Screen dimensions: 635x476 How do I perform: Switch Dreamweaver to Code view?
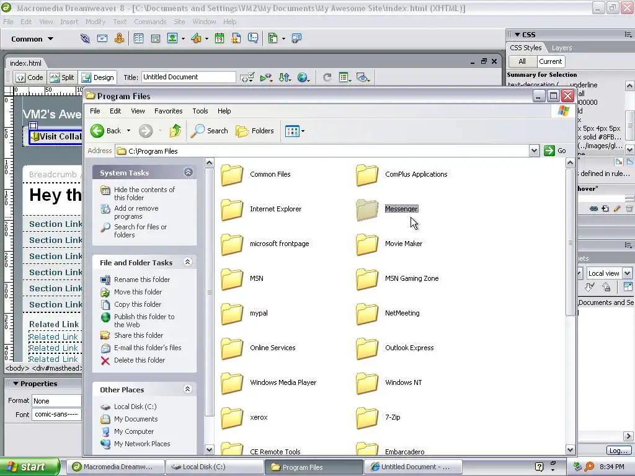click(30, 77)
